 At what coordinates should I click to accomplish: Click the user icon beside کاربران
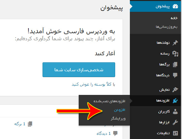click(175, 112)
